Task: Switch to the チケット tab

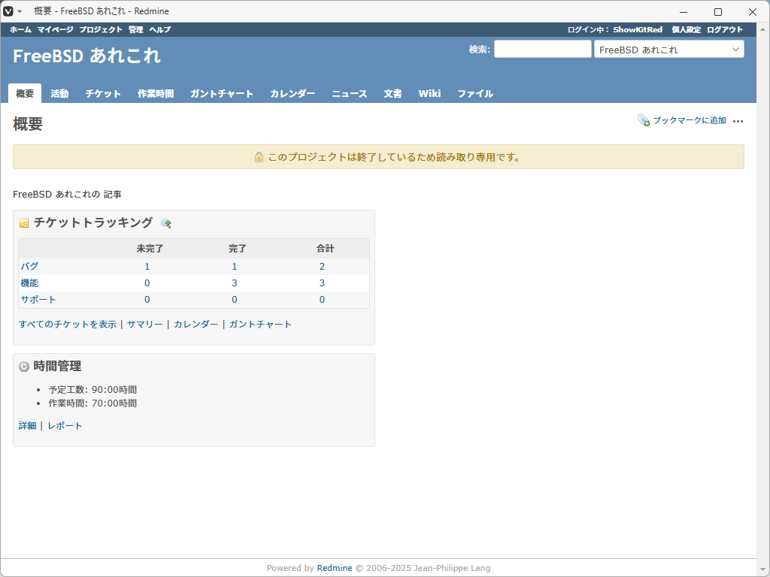Action: [102, 93]
